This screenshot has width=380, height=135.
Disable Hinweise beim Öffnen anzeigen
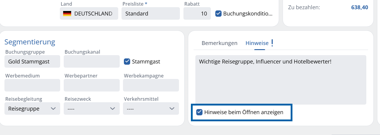199,112
